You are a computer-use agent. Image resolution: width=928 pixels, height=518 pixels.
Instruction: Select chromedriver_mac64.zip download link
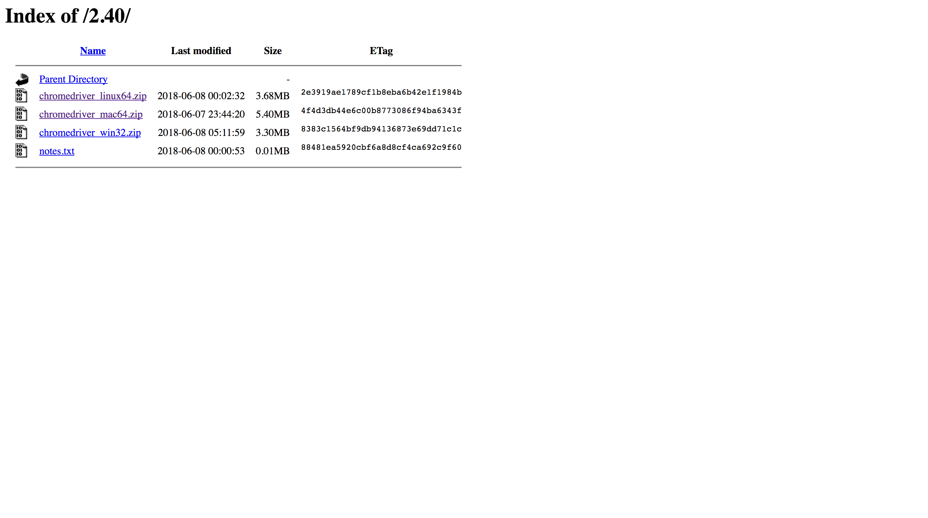[x=91, y=113]
